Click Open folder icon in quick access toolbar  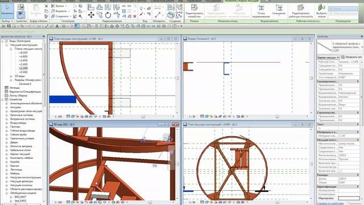(4, 26)
